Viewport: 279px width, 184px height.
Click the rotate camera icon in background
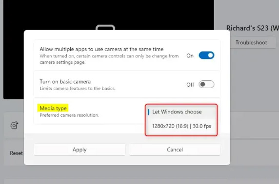point(14,126)
